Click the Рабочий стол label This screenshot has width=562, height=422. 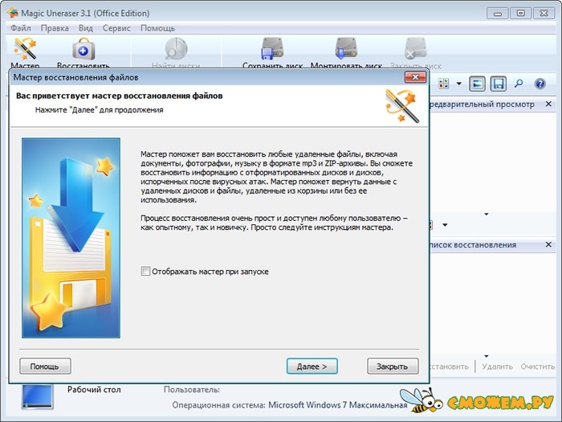coord(94,390)
